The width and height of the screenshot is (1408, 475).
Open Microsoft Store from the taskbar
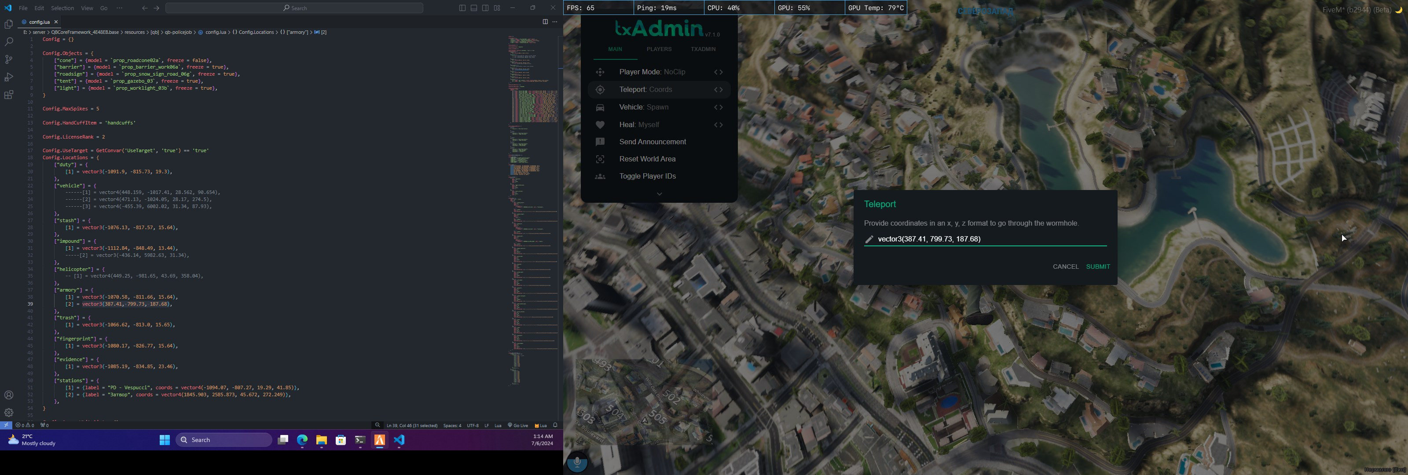[x=341, y=440]
